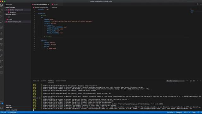Close docker-compose.yml editor tab
Image resolution: width=202 pixels, height=114 pixels.
pos(49,4)
